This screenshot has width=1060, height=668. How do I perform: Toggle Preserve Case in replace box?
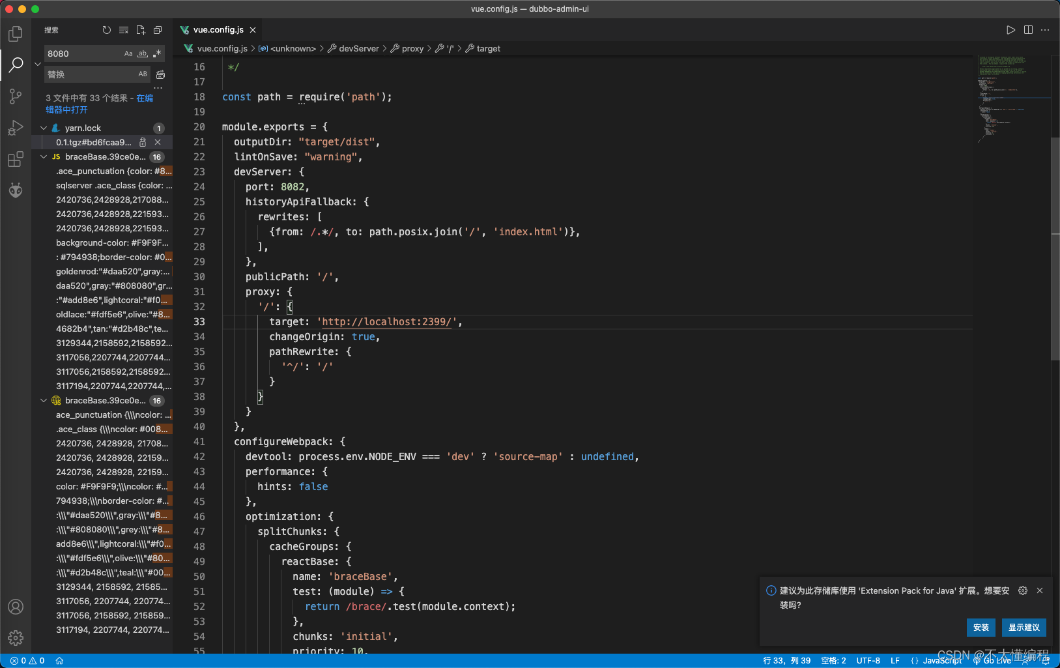click(143, 74)
